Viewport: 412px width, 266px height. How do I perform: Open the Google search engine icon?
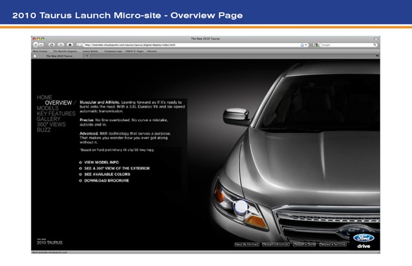tap(316, 45)
